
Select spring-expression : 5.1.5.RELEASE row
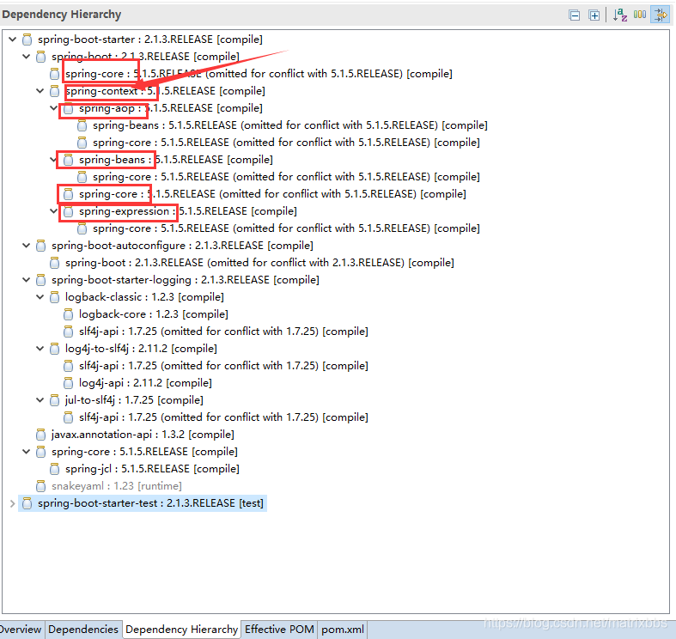(x=188, y=211)
